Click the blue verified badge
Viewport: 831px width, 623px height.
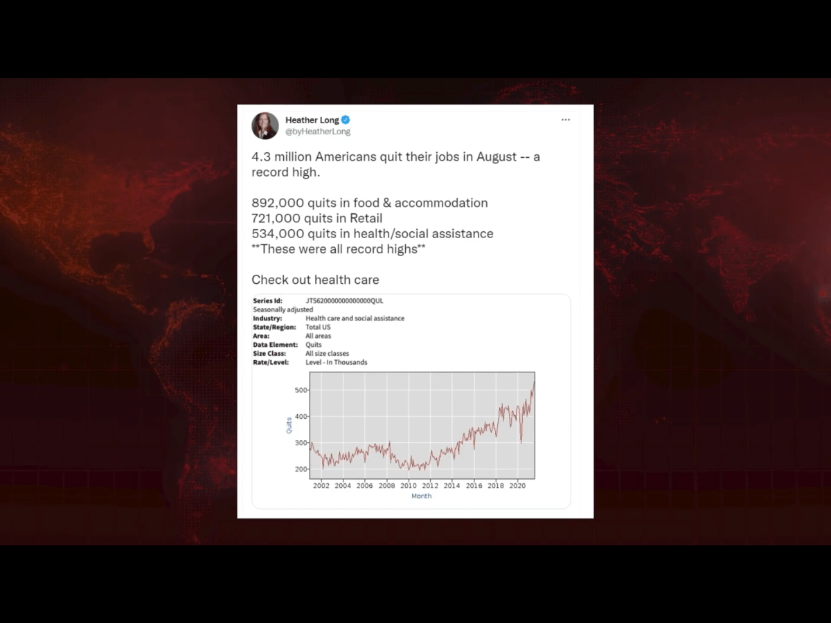point(346,120)
